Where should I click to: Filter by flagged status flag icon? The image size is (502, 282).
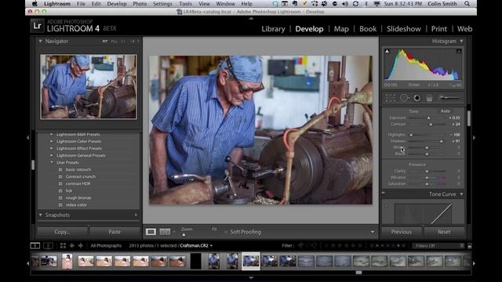coord(300,245)
